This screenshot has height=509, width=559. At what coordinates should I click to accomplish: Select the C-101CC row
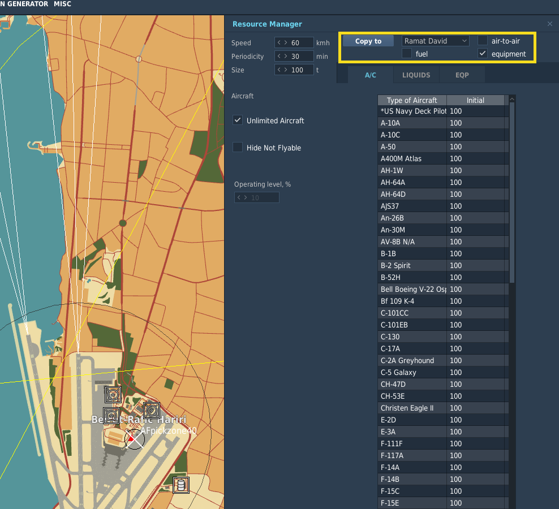coord(443,313)
